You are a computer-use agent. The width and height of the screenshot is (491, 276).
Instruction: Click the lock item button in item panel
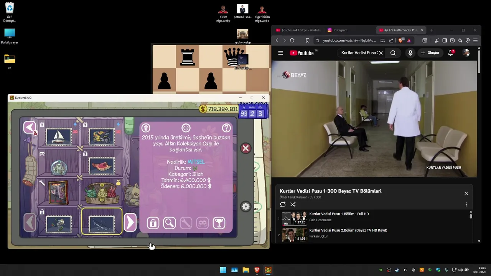click(153, 223)
